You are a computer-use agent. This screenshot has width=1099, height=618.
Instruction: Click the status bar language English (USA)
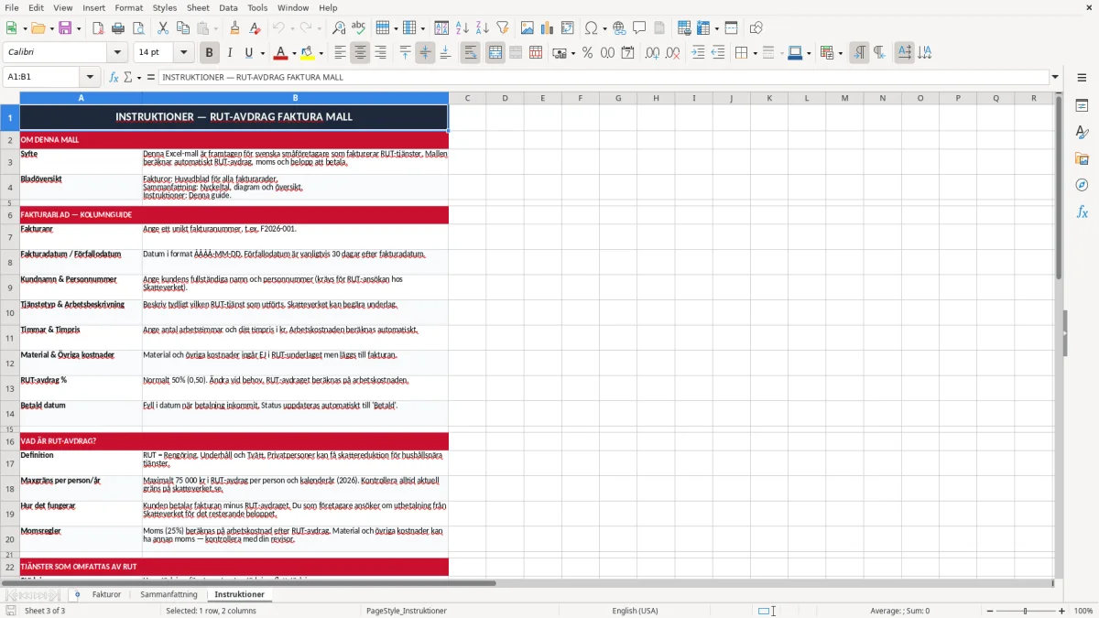pos(635,611)
